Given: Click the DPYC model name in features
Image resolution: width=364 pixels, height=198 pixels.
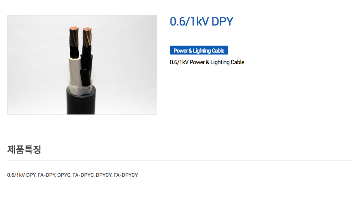Looking at the screenshot, I should tap(64, 175).
